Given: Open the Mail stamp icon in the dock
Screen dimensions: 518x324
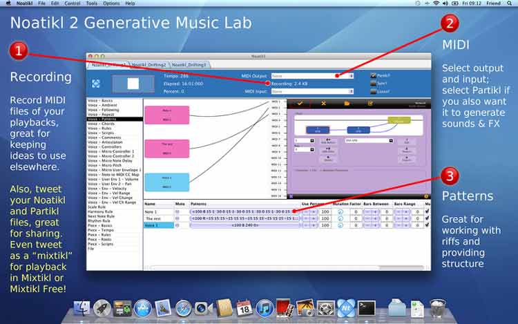Looking at the screenshot, I should point(163,309).
